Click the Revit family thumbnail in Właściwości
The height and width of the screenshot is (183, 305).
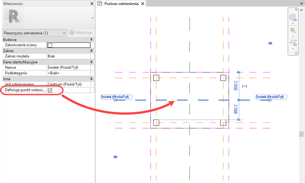14,17
